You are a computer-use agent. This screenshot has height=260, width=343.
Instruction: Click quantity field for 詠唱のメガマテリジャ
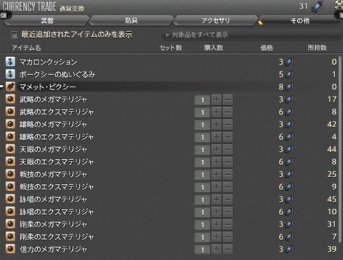tap(202, 200)
